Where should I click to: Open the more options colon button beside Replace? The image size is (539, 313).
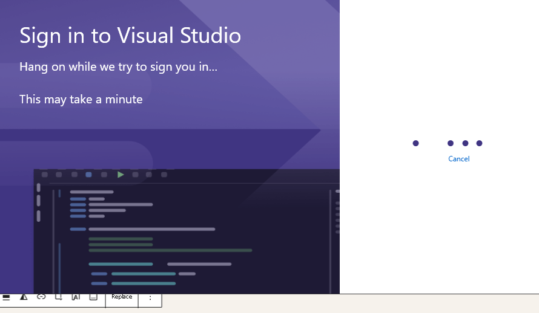coord(150,298)
